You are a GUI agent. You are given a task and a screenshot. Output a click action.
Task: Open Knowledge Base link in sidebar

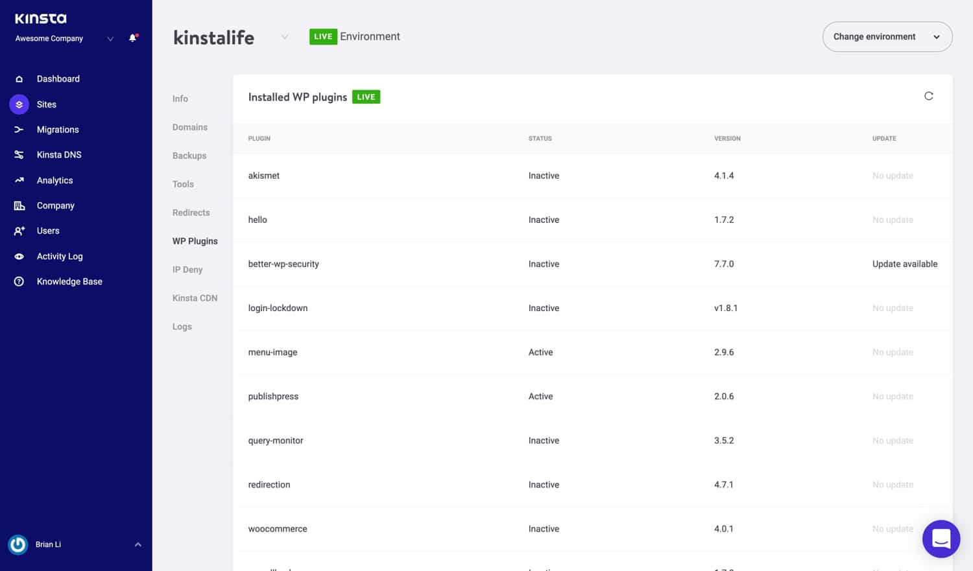click(x=69, y=281)
